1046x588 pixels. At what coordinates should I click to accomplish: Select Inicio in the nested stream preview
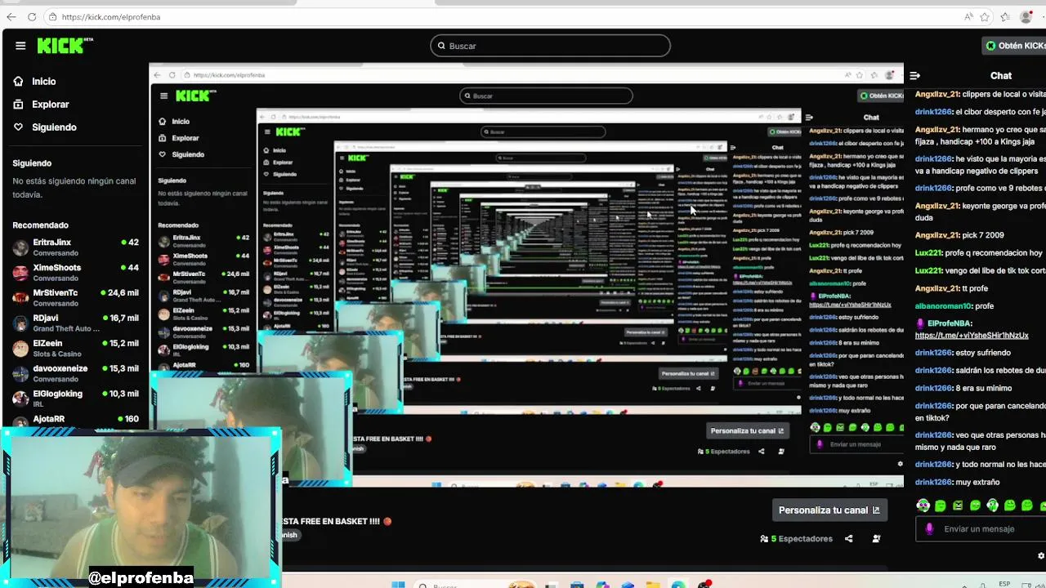(x=174, y=122)
